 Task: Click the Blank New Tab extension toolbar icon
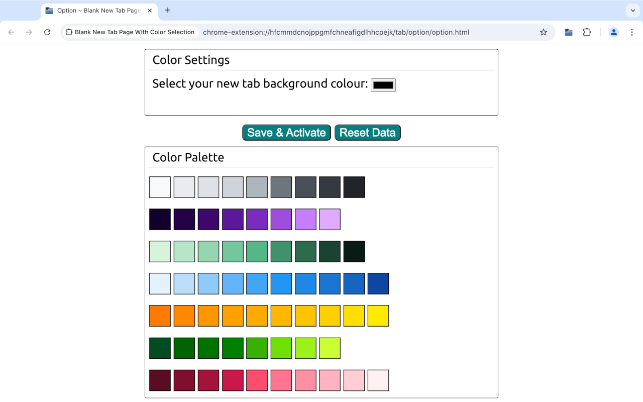coord(569,32)
